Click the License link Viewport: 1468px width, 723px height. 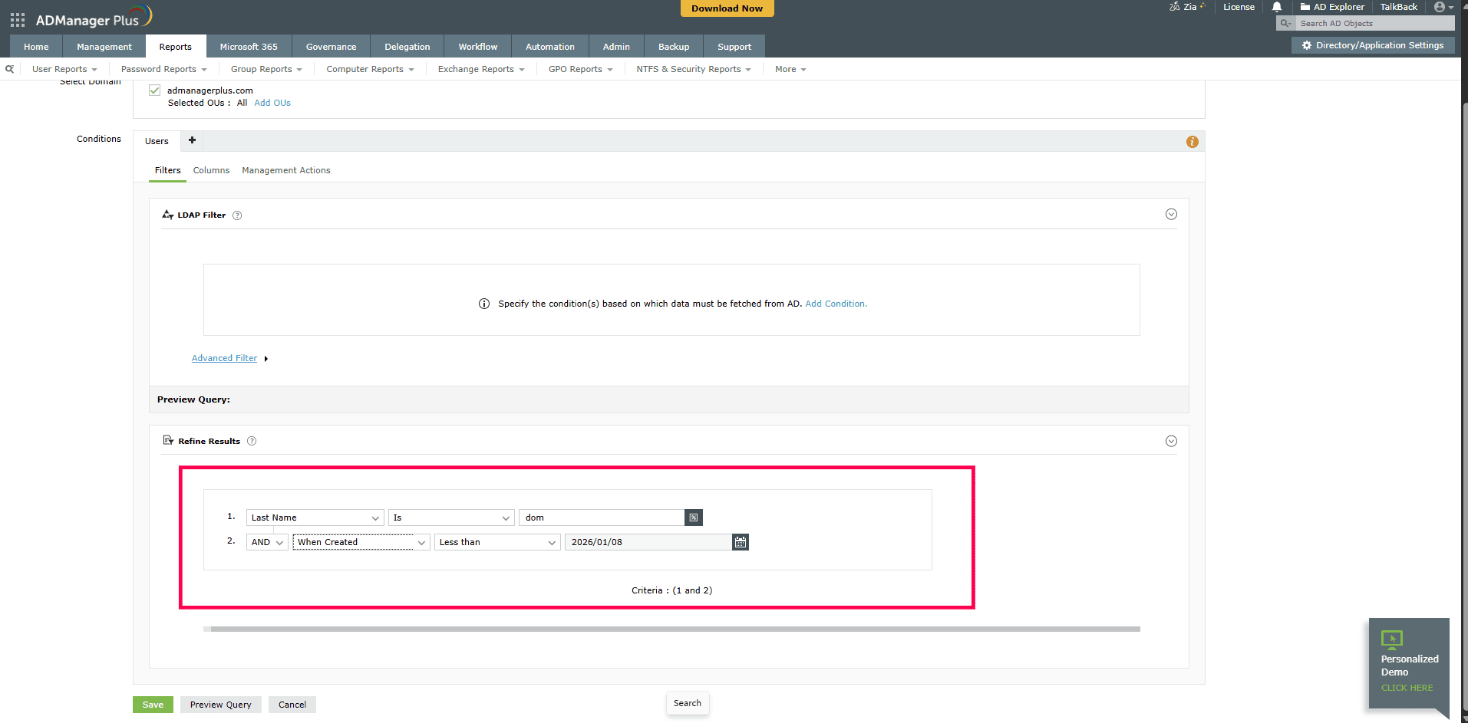[1239, 7]
